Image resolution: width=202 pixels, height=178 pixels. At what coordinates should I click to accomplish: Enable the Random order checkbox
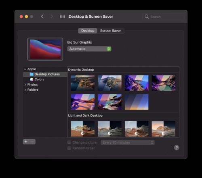69,148
